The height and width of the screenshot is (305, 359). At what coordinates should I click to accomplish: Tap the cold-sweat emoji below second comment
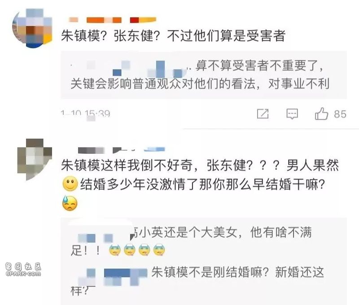[70, 203]
